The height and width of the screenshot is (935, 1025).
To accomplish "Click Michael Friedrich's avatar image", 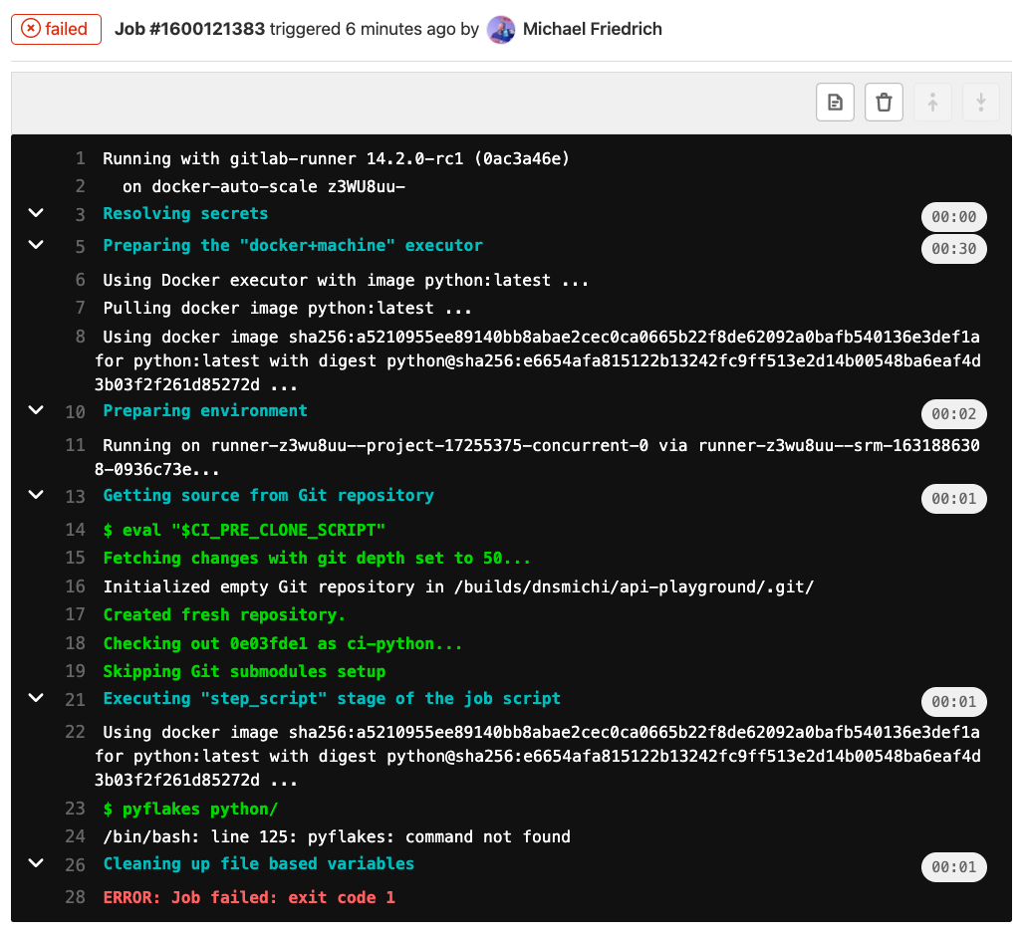I will coord(501,29).
